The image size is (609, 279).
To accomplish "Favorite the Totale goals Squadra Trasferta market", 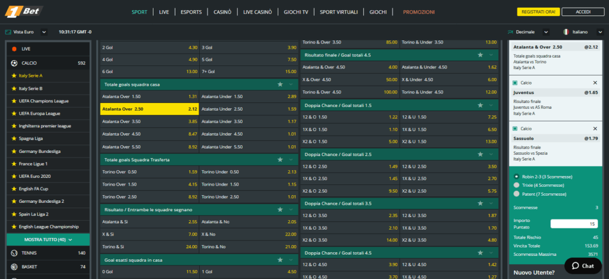I will click(280, 159).
